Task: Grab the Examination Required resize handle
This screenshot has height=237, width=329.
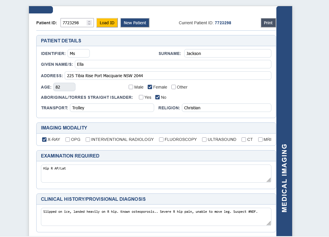Action: pos(269,180)
